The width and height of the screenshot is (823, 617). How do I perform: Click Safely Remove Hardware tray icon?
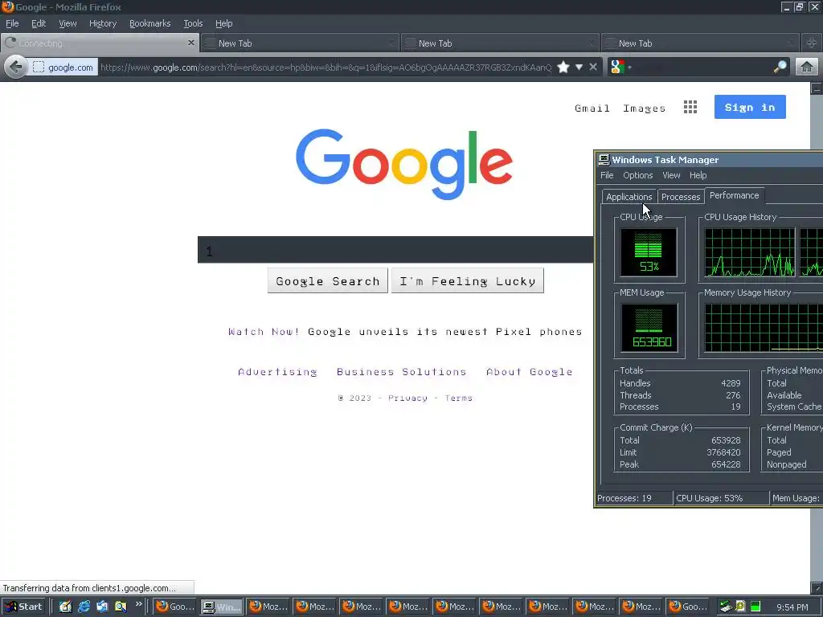click(726, 607)
